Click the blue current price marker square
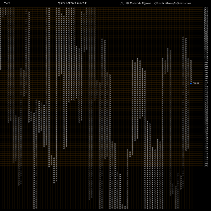 point(191,83)
